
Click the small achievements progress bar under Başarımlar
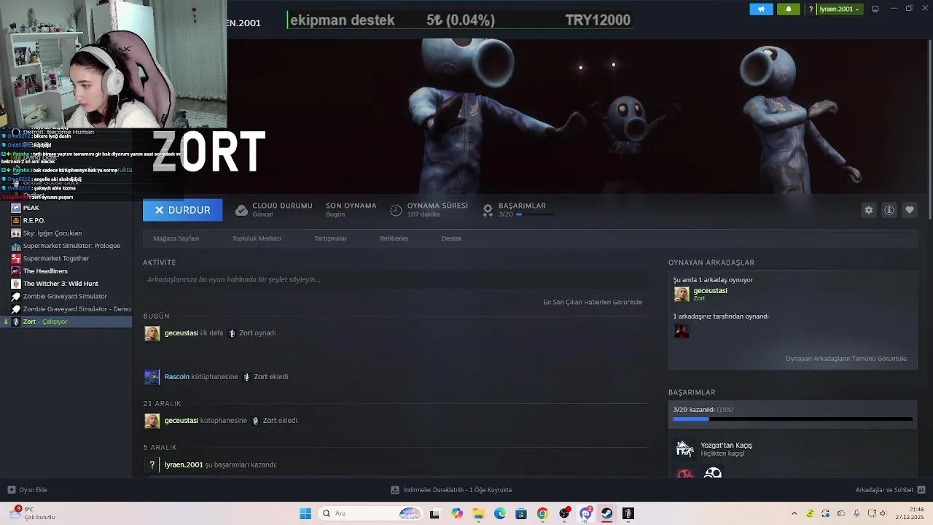coord(535,214)
